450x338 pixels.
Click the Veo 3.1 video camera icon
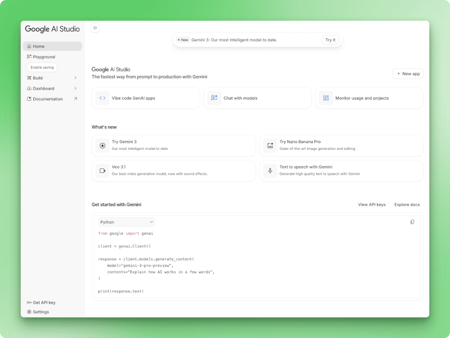102,170
